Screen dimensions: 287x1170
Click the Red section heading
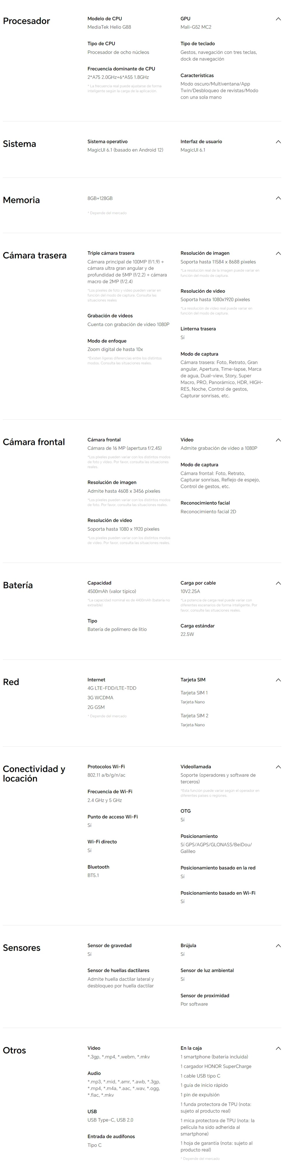click(x=11, y=682)
